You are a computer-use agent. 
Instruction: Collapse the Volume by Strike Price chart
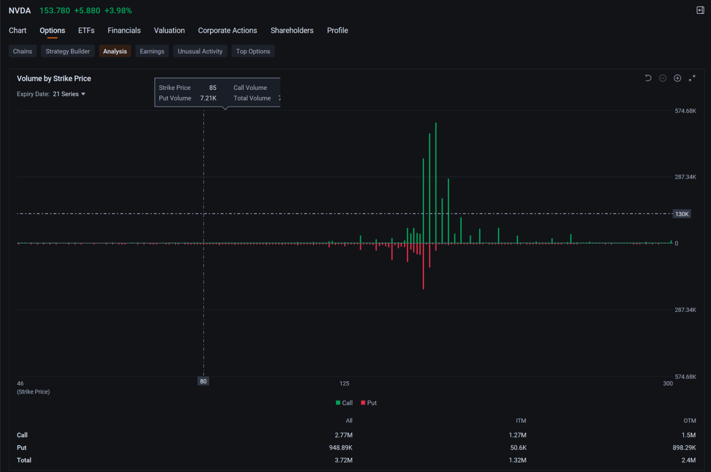pos(692,78)
